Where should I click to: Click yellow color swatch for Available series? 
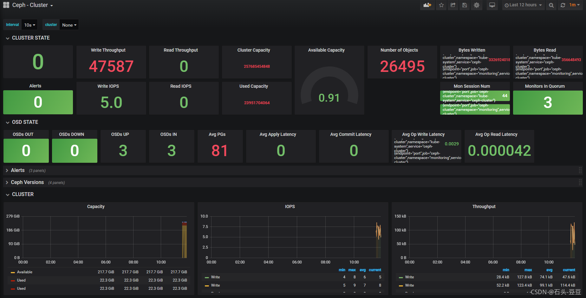(13, 272)
